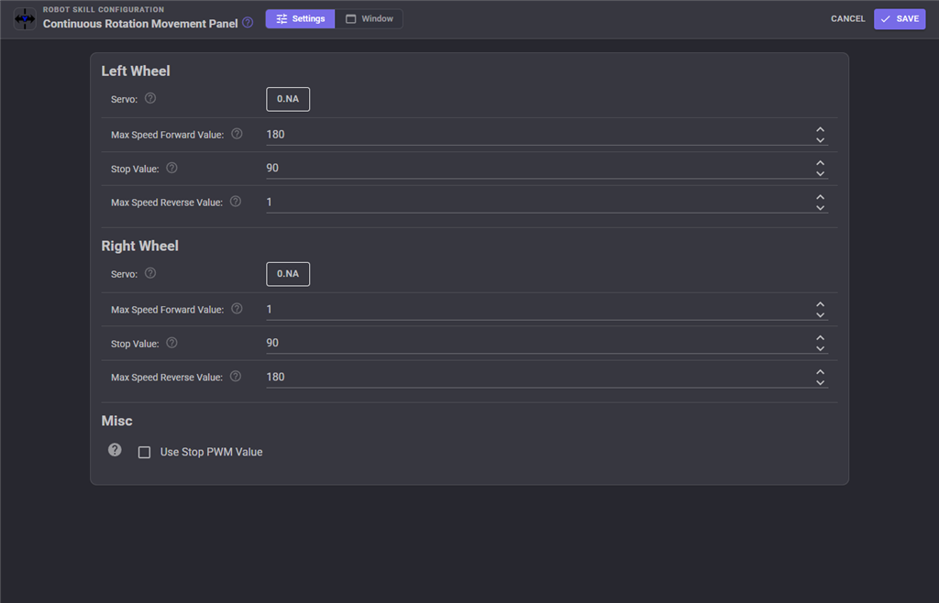Viewport: 939px width, 603px height.
Task: Increase Left Wheel Max Speed Reverse Value
Action: pos(821,197)
